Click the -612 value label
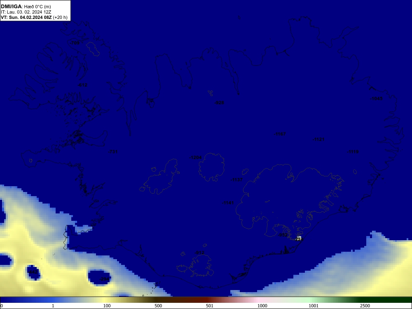412x309 pixels. click(x=83, y=85)
